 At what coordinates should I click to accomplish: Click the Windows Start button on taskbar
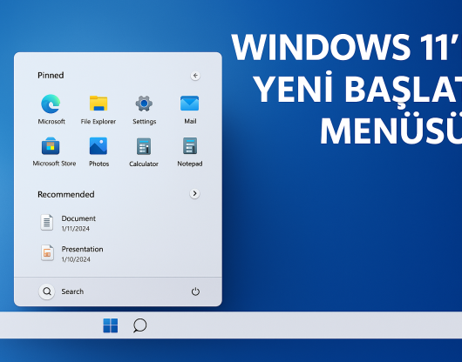pyautogui.click(x=111, y=325)
